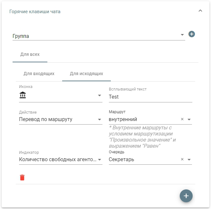Switch to Для входящих tab

pos(39,74)
